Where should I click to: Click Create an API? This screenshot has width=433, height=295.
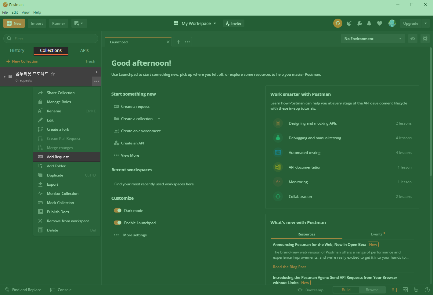tap(129, 143)
